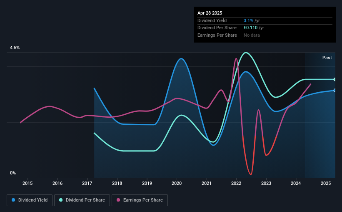Click the 4.5% y-axis label
Screen dimensions: 342x212
pyautogui.click(x=15, y=48)
